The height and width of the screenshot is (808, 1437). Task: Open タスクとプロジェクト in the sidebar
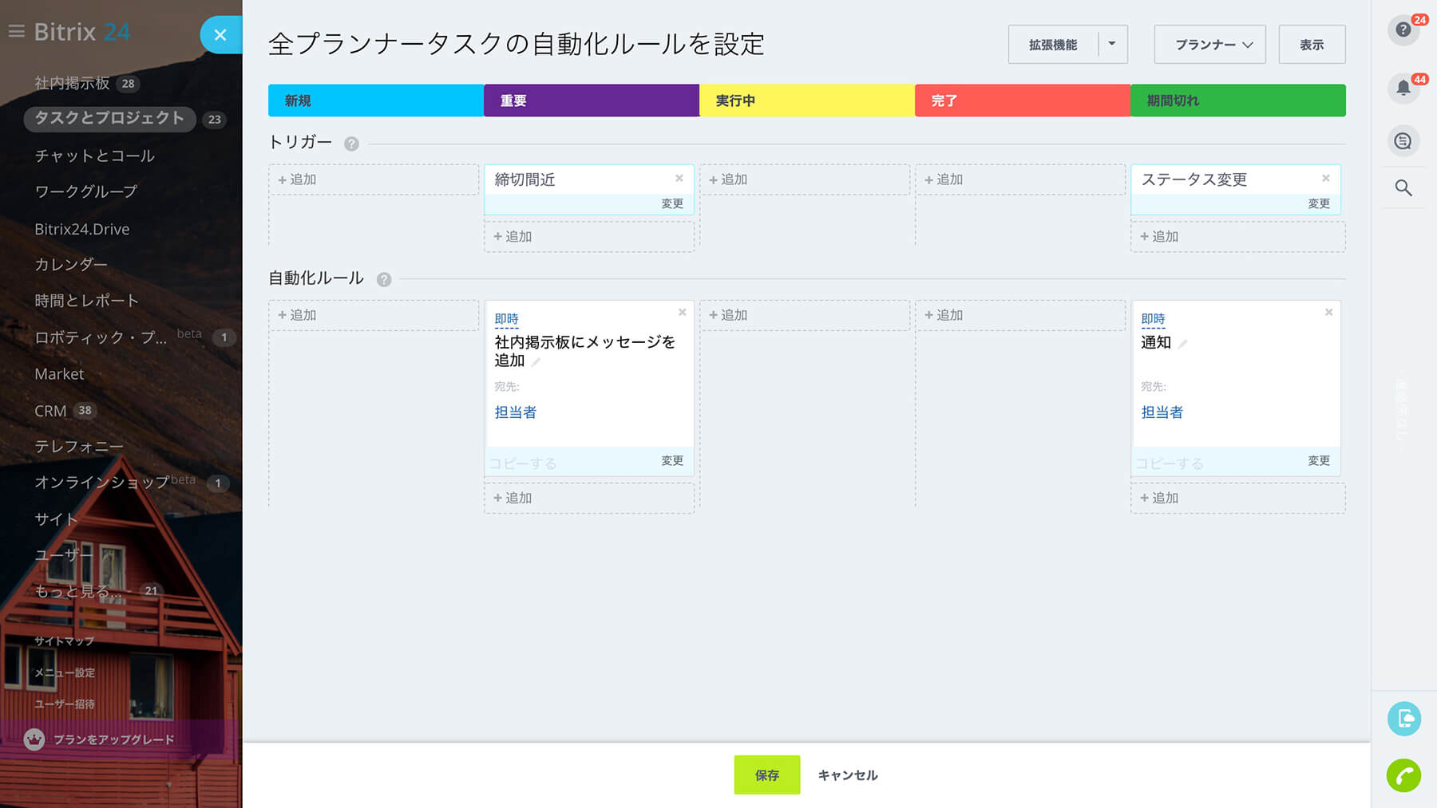[109, 118]
